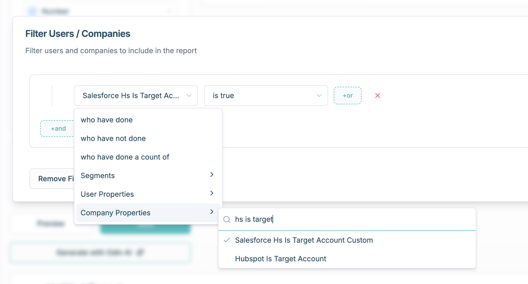Expand the Company Properties chevron arrow
The width and height of the screenshot is (528, 284).
click(x=212, y=212)
